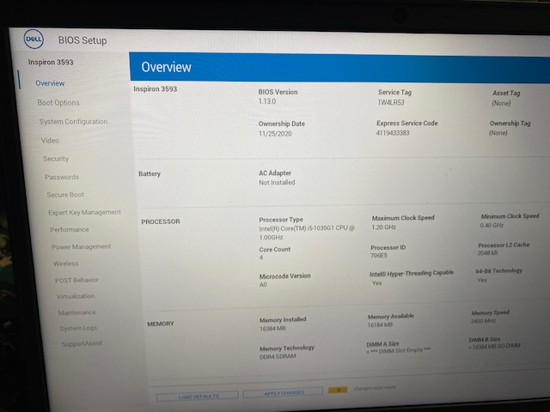Select Secure Boot in sidebar
Image resolution: width=550 pixels, height=412 pixels.
click(65, 195)
